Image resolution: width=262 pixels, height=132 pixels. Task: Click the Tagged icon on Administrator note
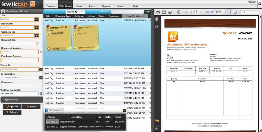click(x=49, y=49)
